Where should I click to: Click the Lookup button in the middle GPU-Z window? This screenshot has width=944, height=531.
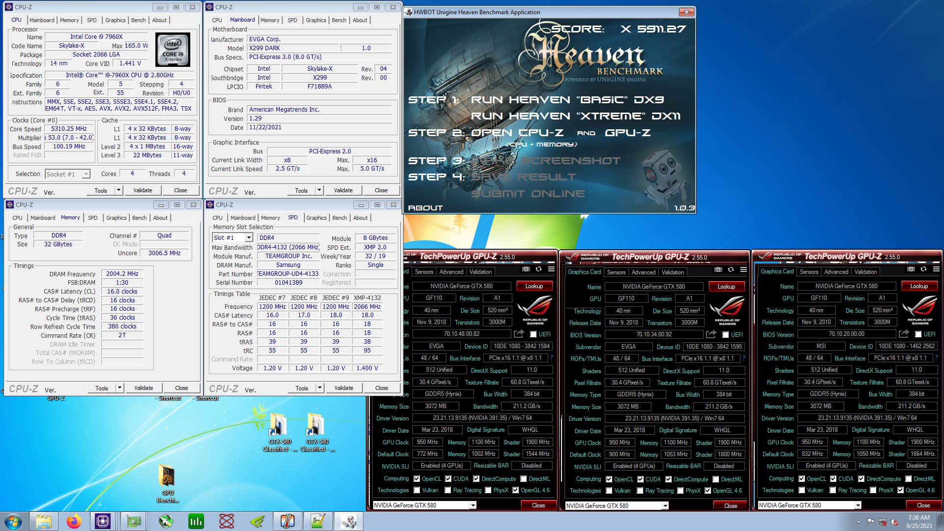tap(726, 287)
